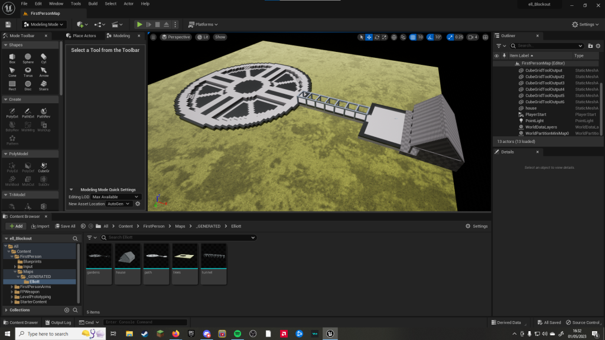Viewport: 605px width, 340px height.
Task: Toggle grid snapping in the viewport
Action: coord(413,37)
